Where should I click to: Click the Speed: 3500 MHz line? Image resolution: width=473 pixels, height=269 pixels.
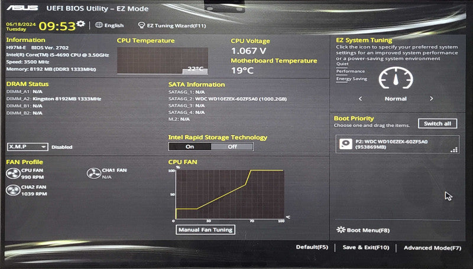tap(28, 62)
